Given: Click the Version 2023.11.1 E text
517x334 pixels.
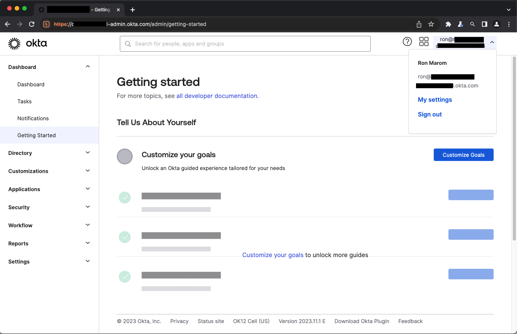Looking at the screenshot, I should click(302, 321).
